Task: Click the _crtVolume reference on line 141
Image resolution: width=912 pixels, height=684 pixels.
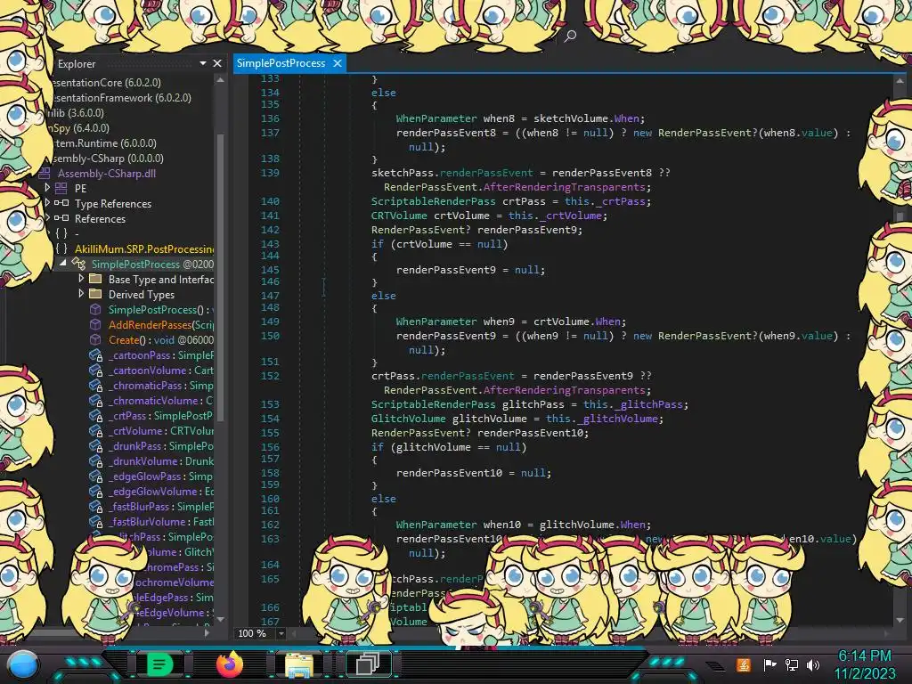Action: [x=571, y=216]
